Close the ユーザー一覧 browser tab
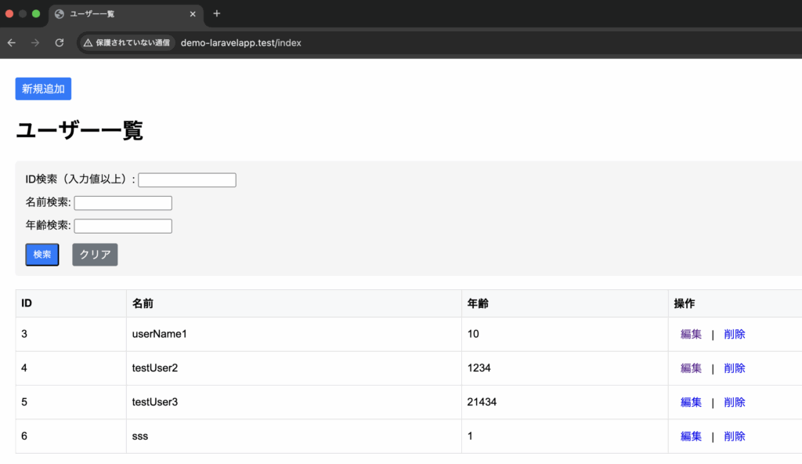 tap(193, 14)
